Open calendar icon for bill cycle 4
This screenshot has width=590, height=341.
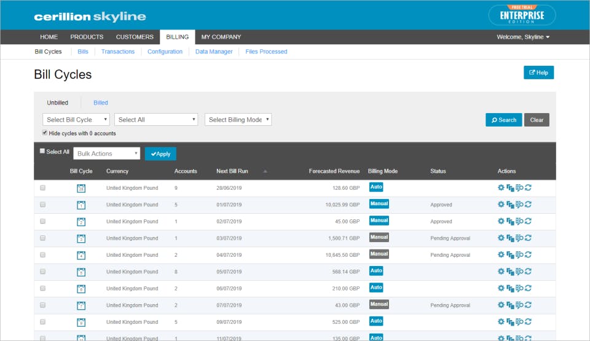(x=81, y=255)
